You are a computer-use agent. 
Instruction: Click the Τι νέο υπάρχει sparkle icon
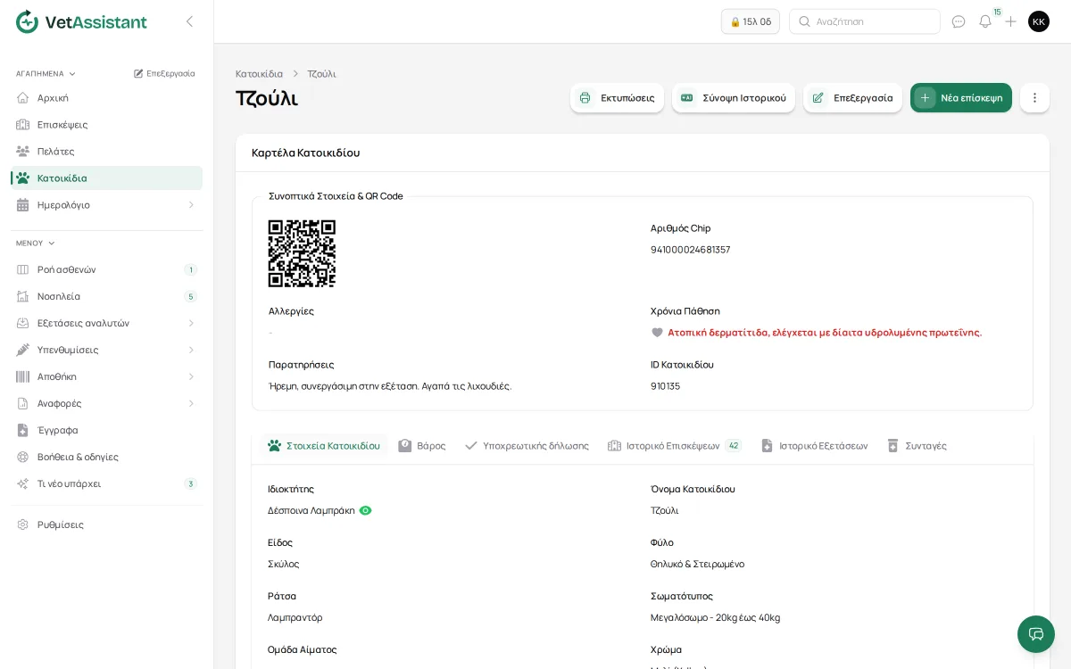(x=23, y=483)
